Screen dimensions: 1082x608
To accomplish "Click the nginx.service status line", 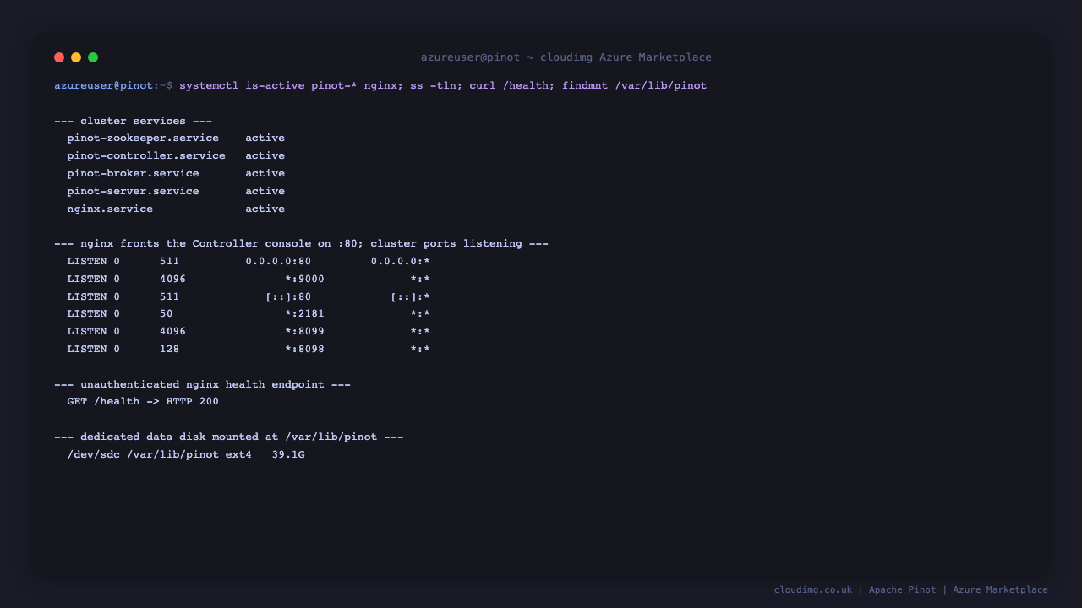I will coord(176,209).
